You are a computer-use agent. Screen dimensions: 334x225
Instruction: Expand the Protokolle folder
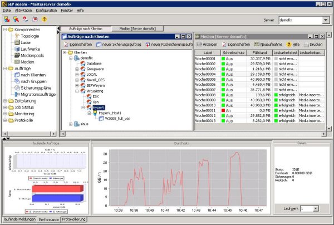click(x=5, y=120)
